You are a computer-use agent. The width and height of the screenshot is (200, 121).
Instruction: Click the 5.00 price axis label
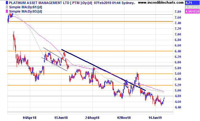point(178,90)
